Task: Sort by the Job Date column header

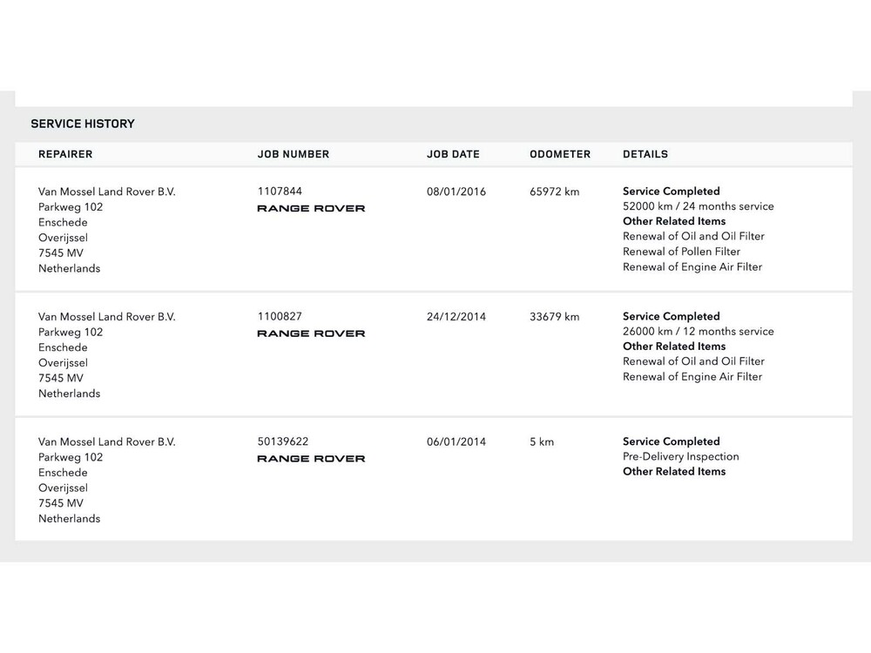Action: [x=453, y=155]
